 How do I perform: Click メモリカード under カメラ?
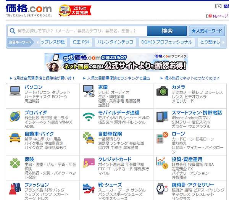pos(183,101)
